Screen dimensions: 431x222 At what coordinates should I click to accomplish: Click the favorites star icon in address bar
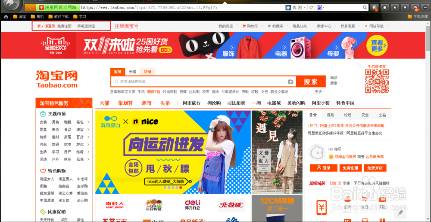(294, 8)
